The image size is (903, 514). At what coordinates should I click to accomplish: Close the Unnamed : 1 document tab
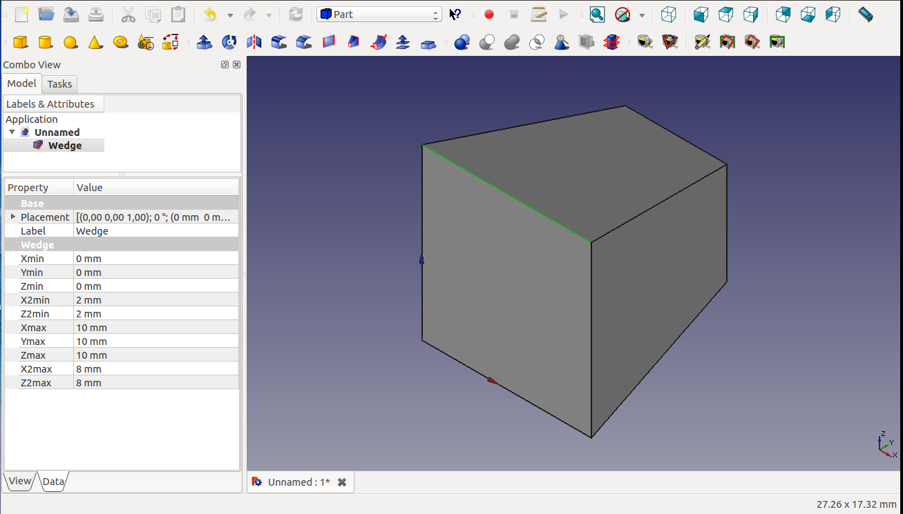342,482
